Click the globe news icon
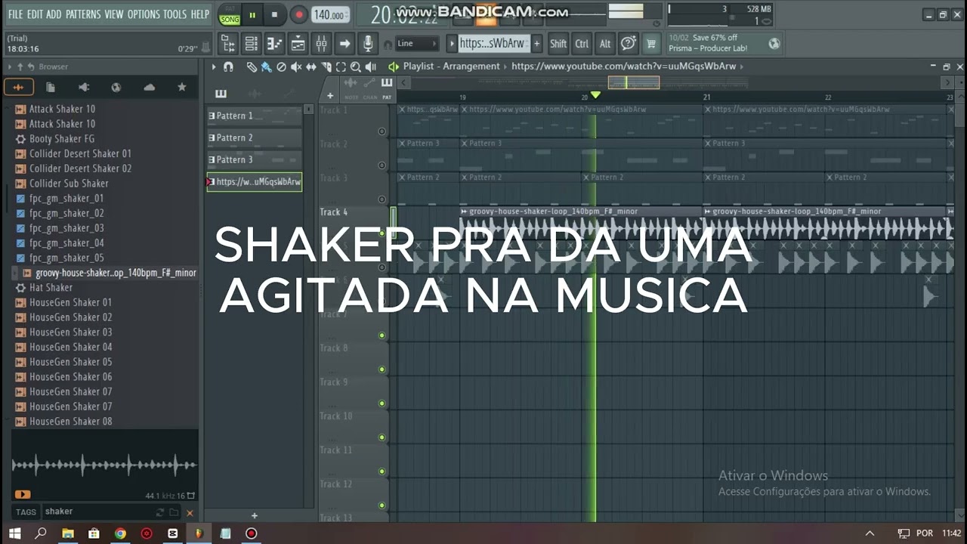The height and width of the screenshot is (544, 967). tap(774, 44)
